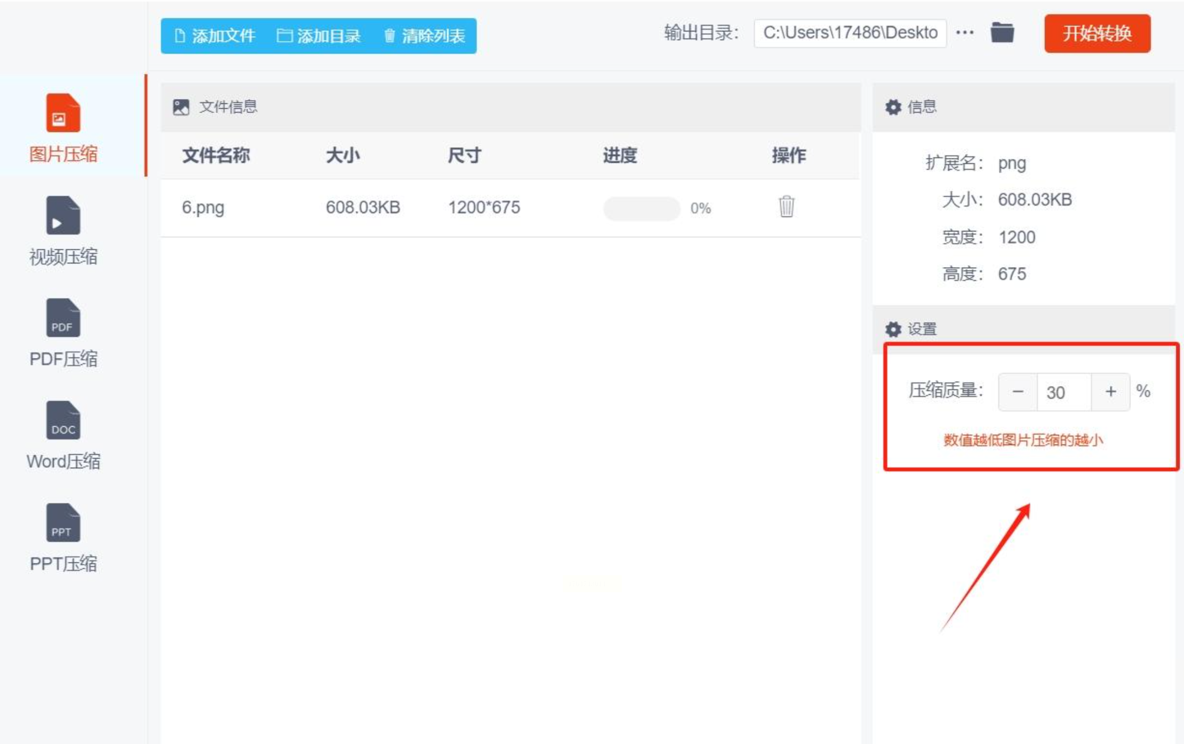Click 清除列表 to clear the list
The height and width of the screenshot is (744, 1184).
tap(425, 36)
